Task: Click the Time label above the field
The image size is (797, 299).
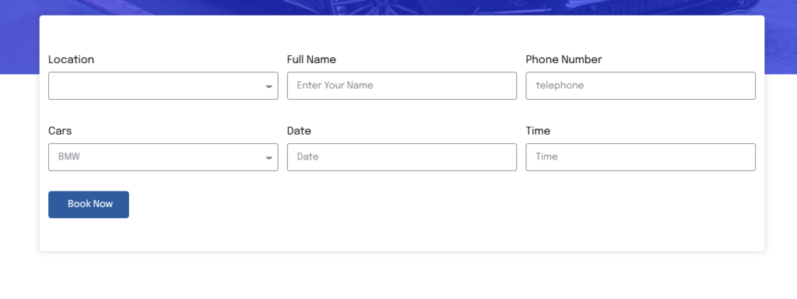Action: [x=538, y=131]
